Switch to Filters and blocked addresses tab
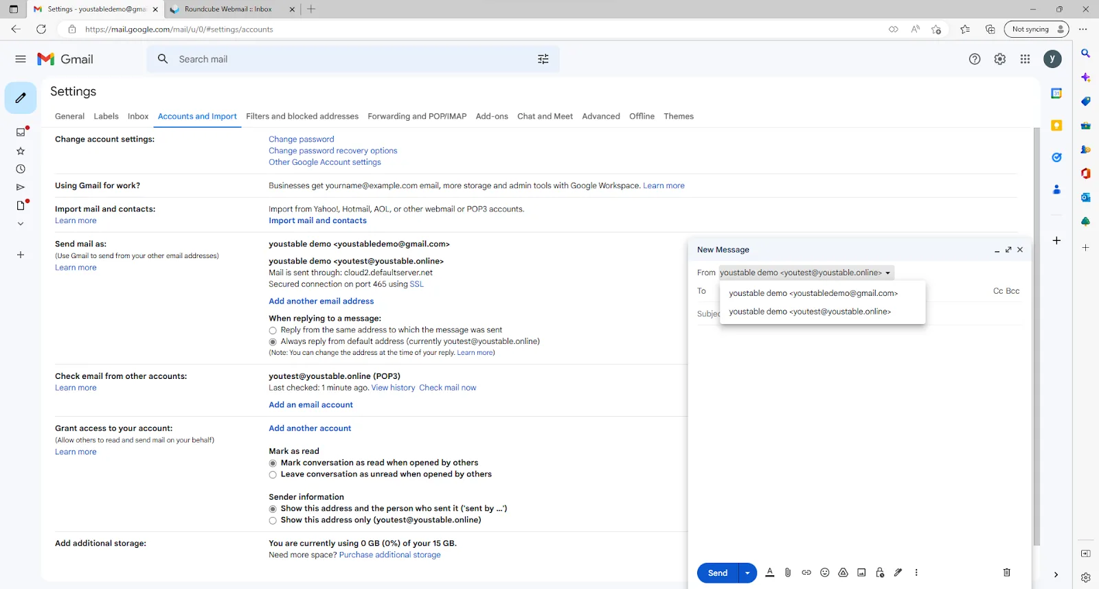Image resolution: width=1099 pixels, height=589 pixels. pyautogui.click(x=302, y=117)
